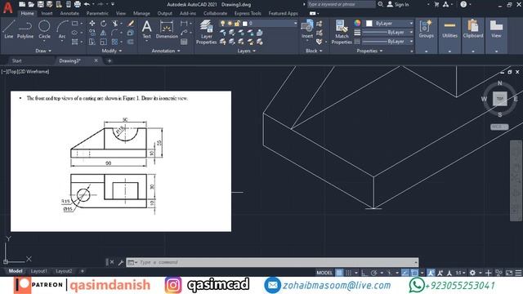This screenshot has height=294, width=523.
Task: Select the Rotate tool
Action: (x=104, y=24)
